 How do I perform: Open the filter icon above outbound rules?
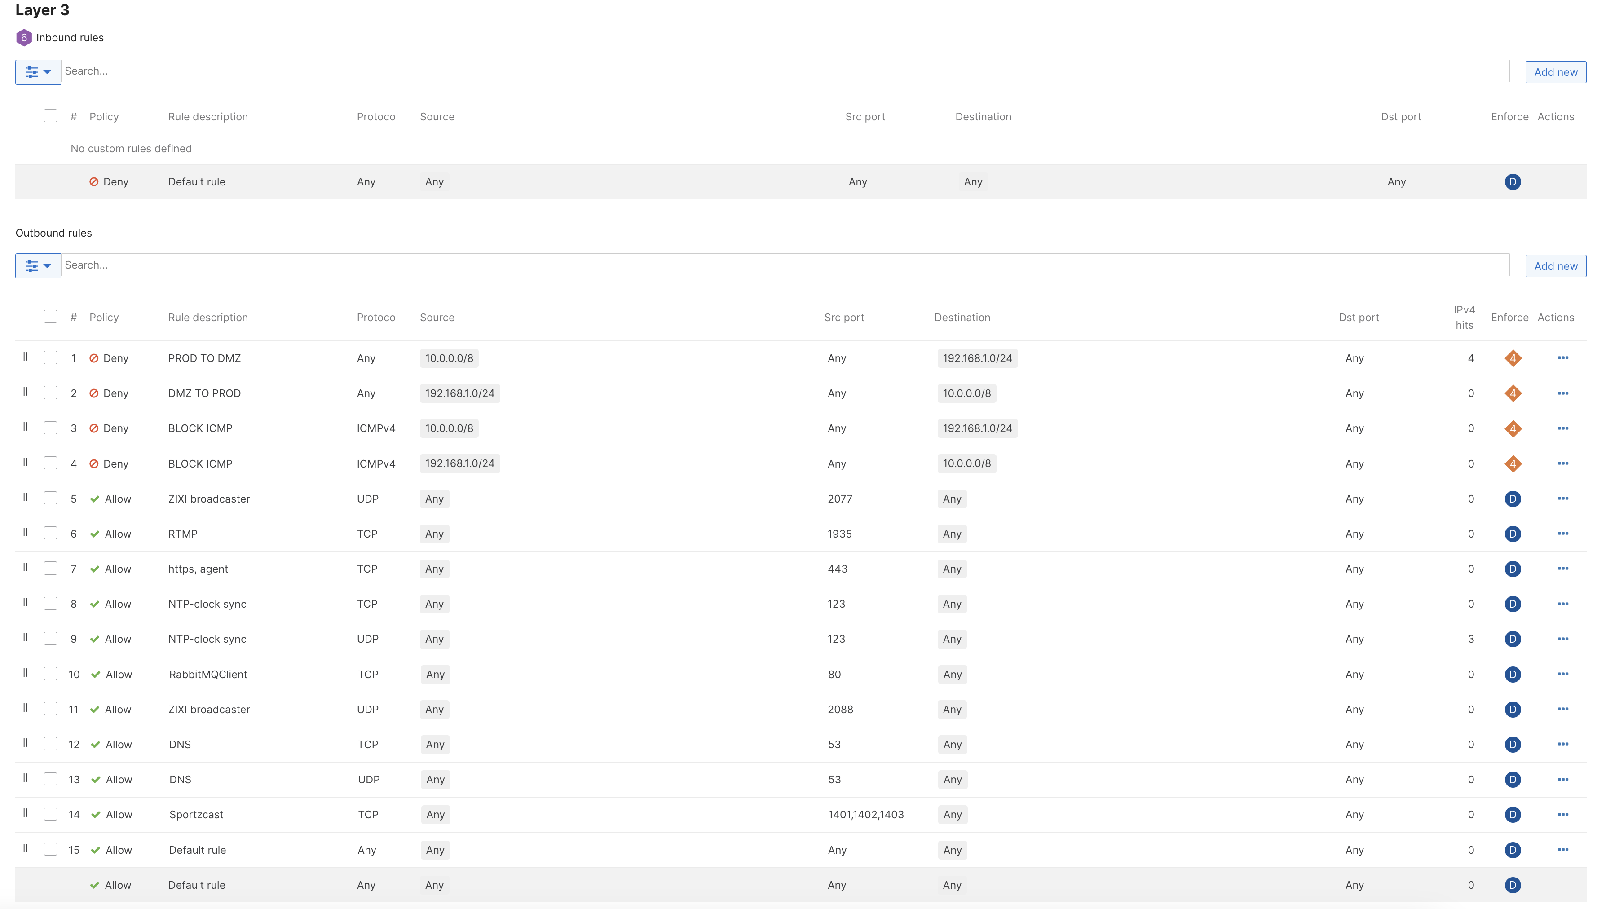pos(32,265)
